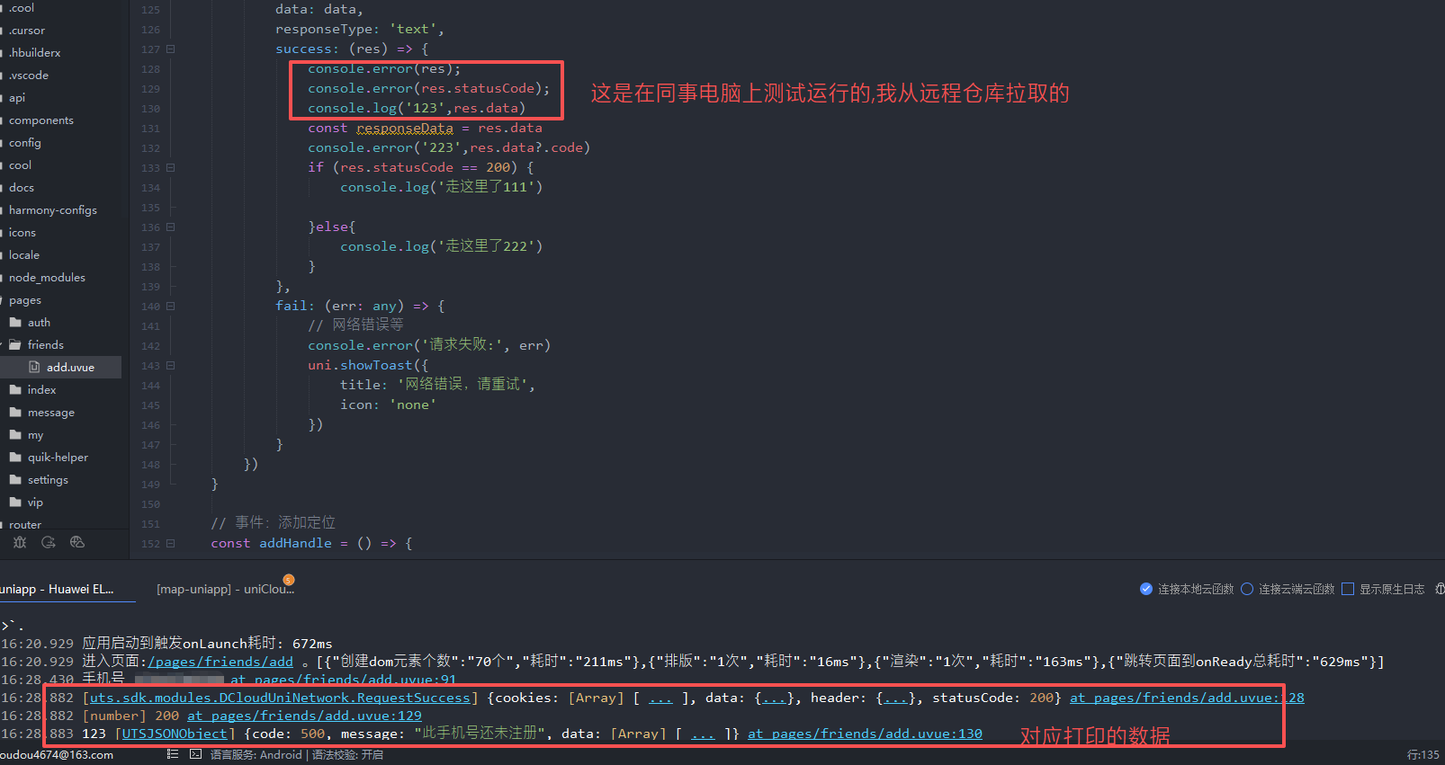Click the list outline icon in status bar

point(173,754)
